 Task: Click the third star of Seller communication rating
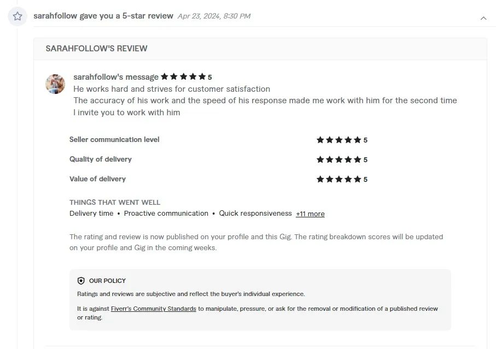click(339, 140)
